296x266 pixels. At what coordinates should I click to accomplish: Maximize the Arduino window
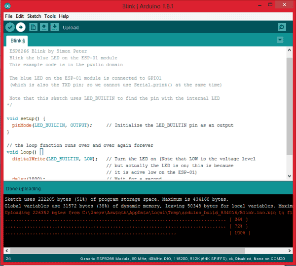[x=270, y=4]
